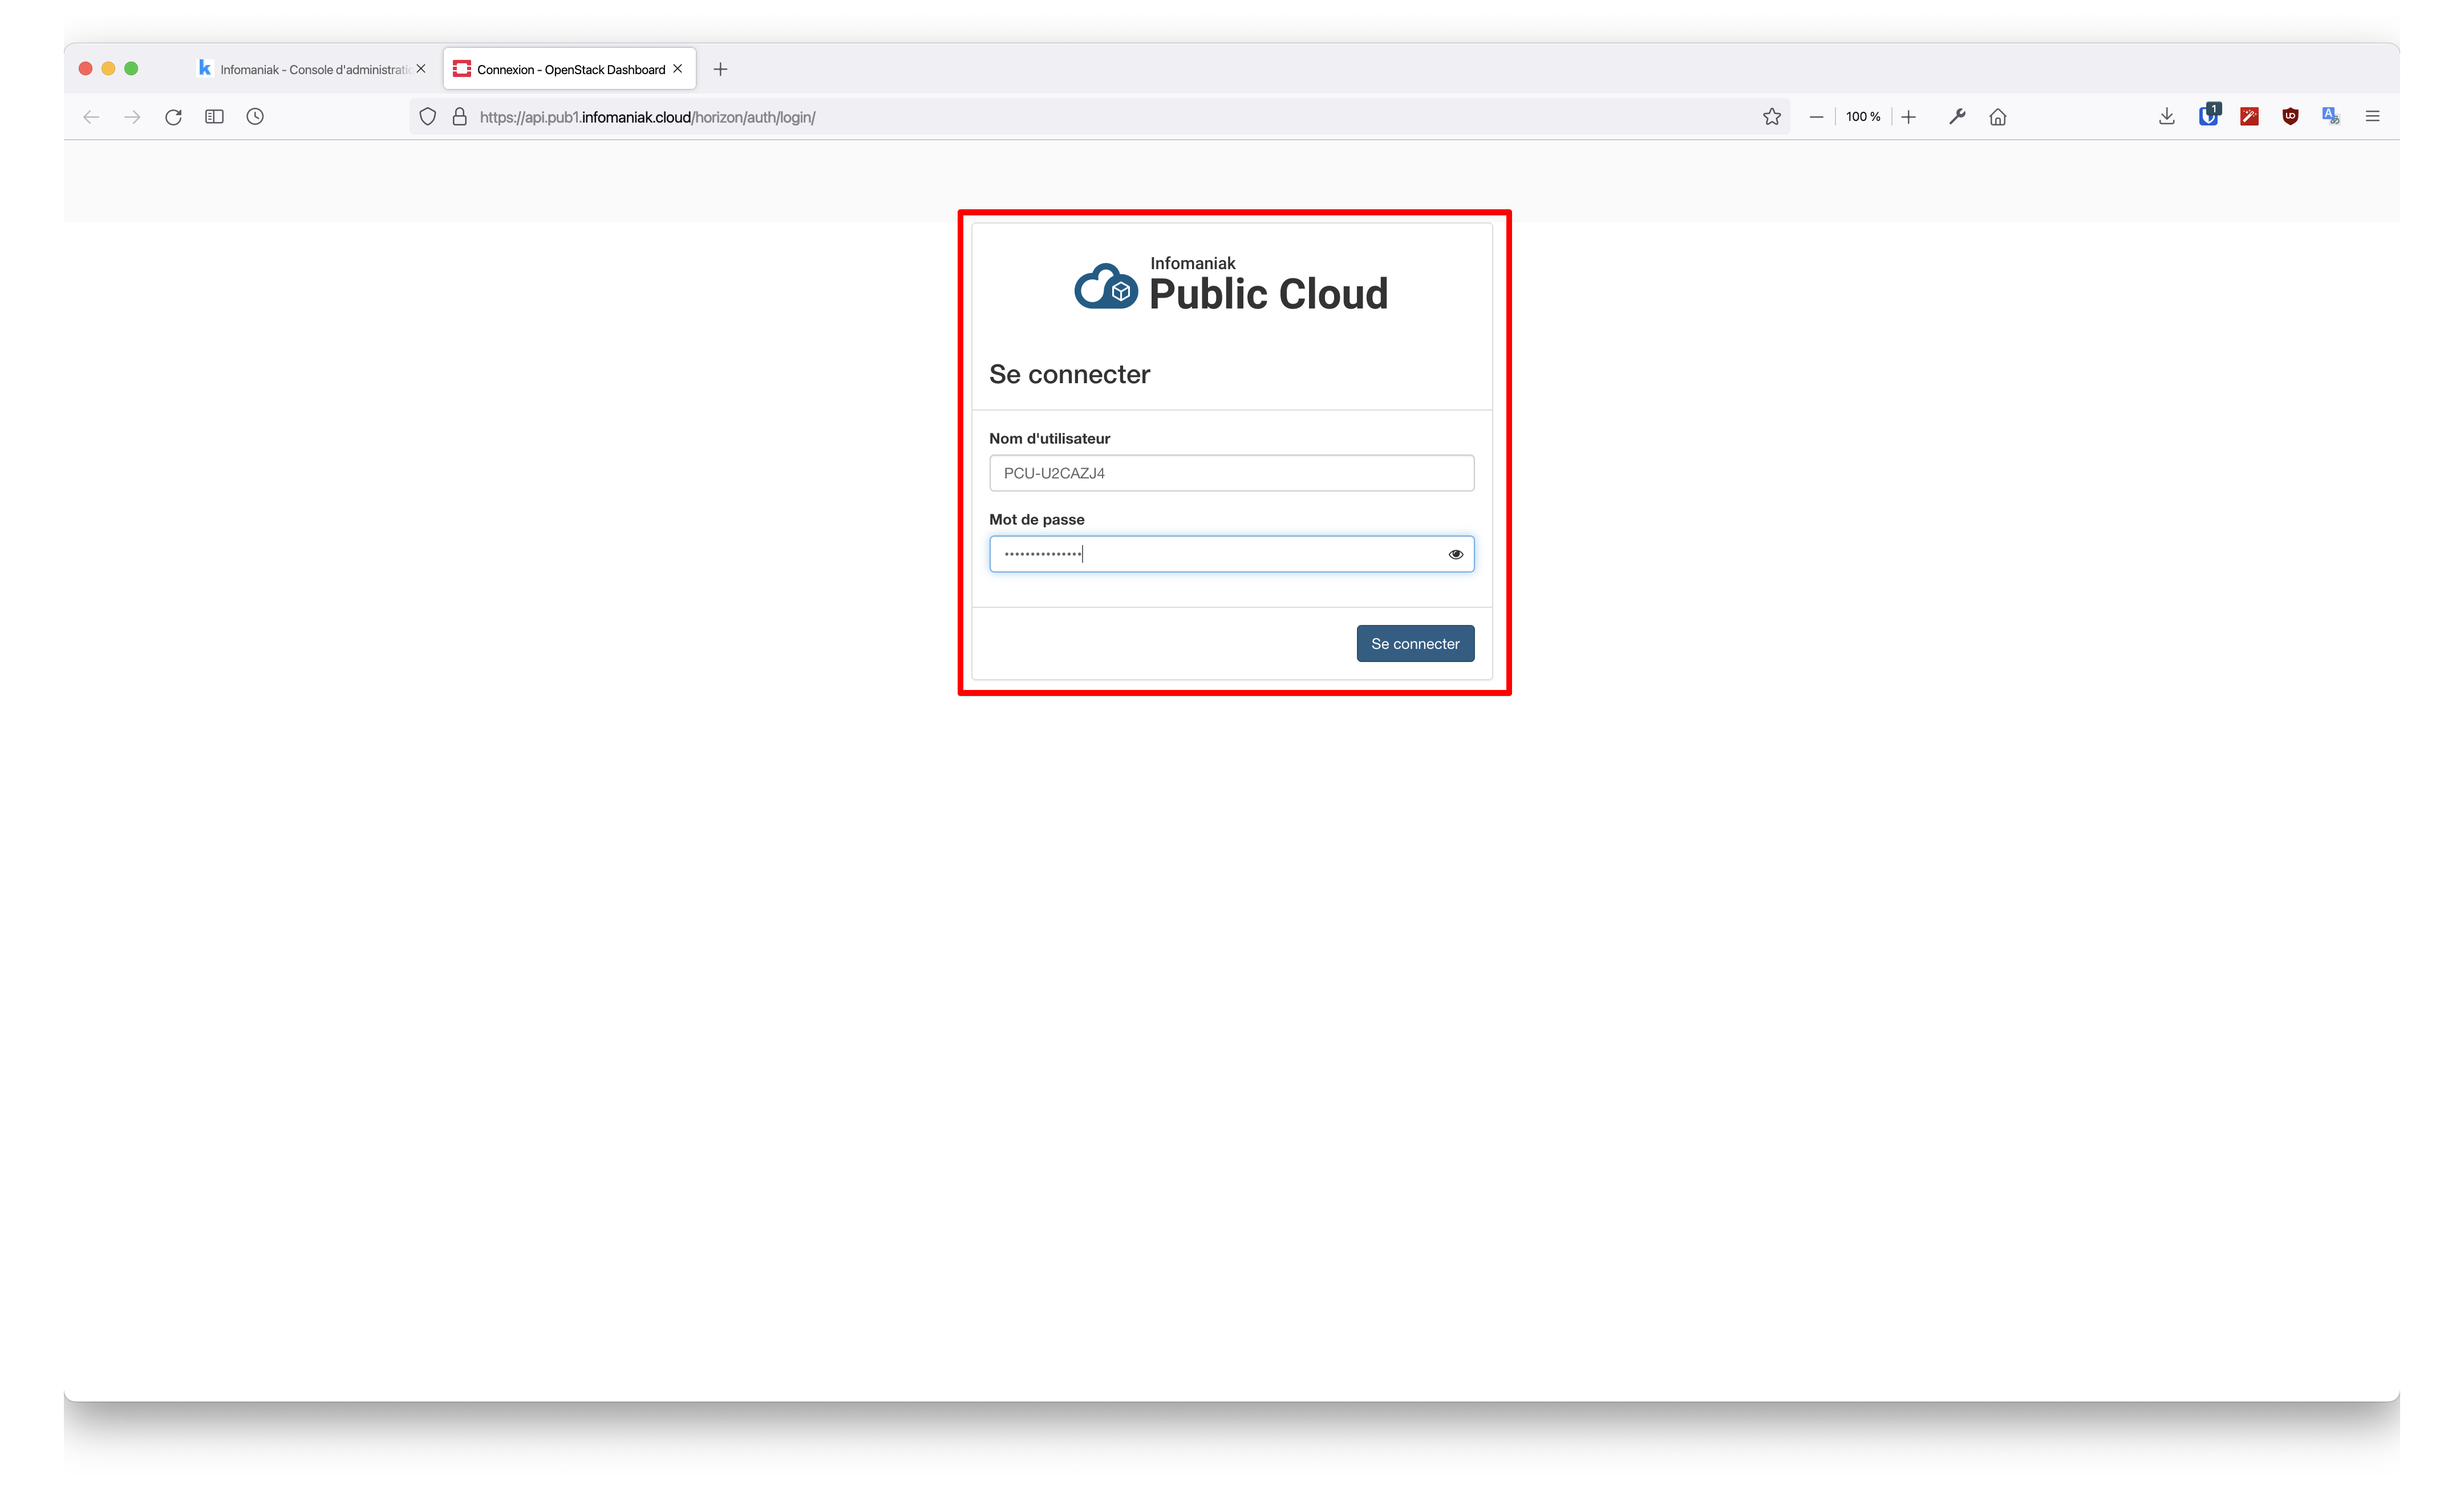Open a new browser tab

[x=720, y=68]
